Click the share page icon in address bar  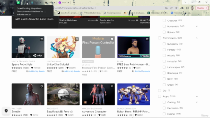(x=171, y=8)
